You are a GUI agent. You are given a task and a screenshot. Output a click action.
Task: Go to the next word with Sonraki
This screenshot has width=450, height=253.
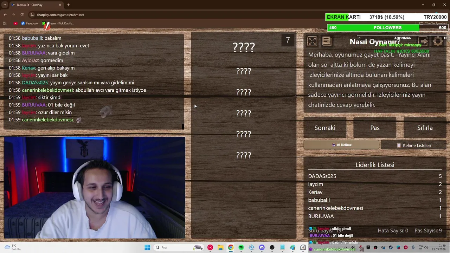click(x=325, y=128)
